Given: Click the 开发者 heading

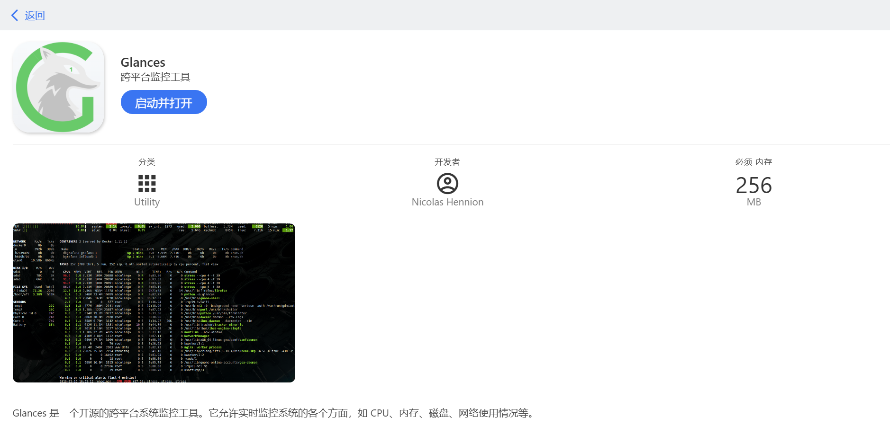Looking at the screenshot, I should pyautogui.click(x=447, y=162).
